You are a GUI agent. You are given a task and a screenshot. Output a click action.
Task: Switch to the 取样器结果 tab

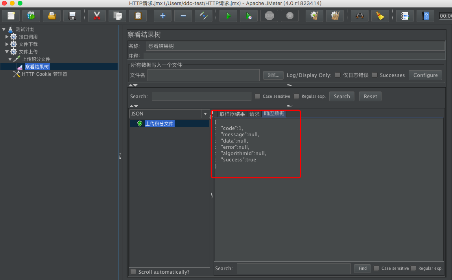point(232,114)
